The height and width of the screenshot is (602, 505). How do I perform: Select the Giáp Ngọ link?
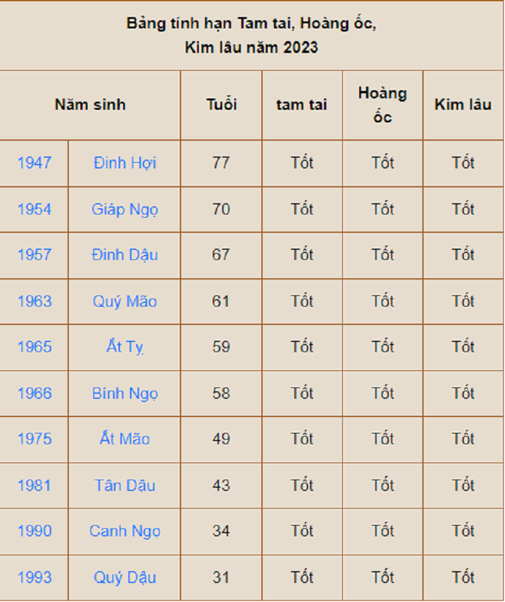[x=124, y=209]
